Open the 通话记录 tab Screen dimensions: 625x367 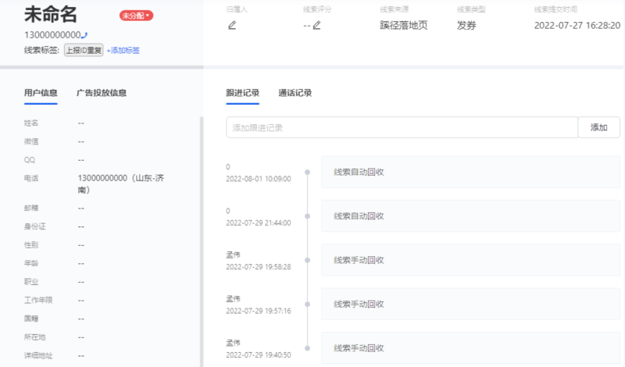[295, 93]
